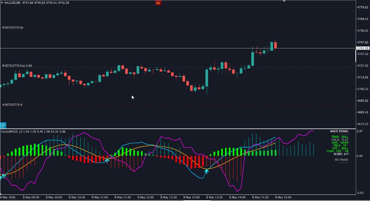Click the last red candle near 4747
The height and width of the screenshot is (201, 370).
point(275,45)
